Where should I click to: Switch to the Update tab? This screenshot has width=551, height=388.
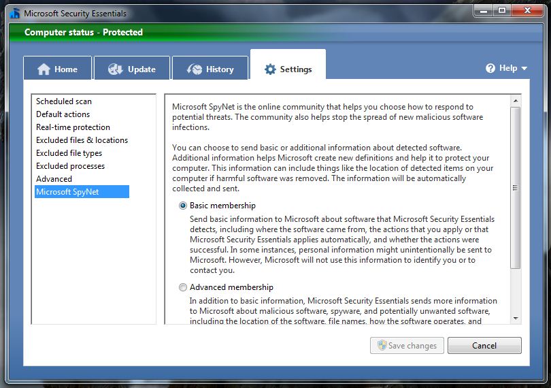tap(132, 67)
